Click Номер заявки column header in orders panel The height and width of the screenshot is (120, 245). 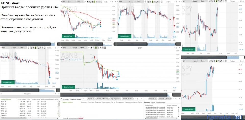149,105
